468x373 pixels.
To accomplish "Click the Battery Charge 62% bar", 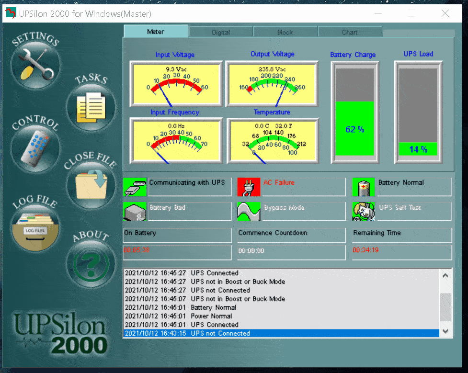I will [x=354, y=128].
